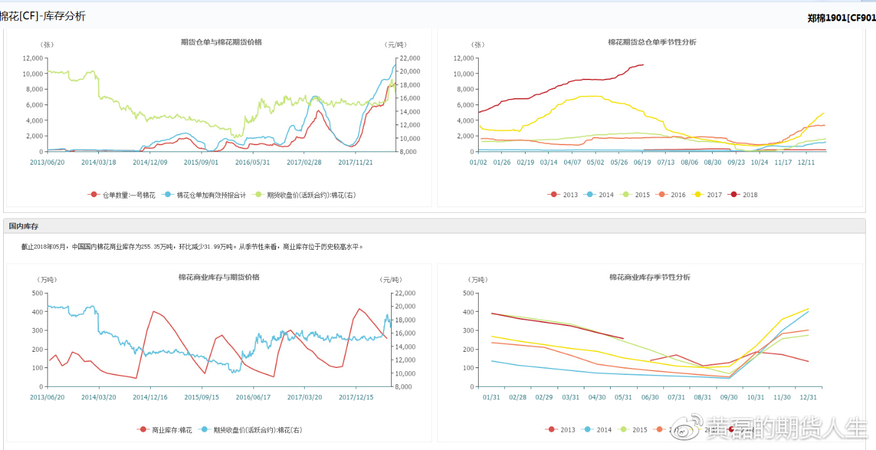Click 2016 orange legend marker in 棉花期货总仓单季节性分析

point(661,195)
